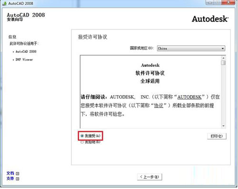This screenshot has width=238, height=189.
Task: Select the 我接受 (I accept) radio button
Action: pos(82,136)
